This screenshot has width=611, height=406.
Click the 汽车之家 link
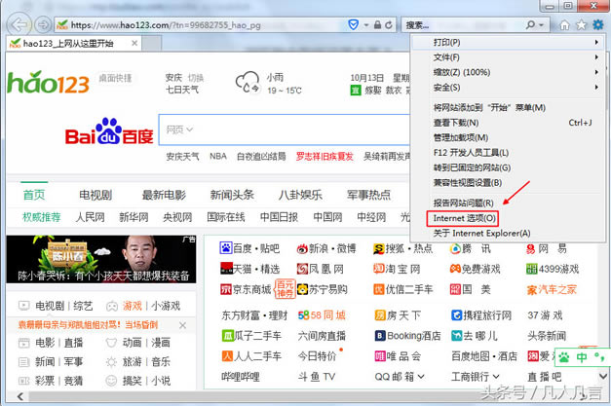(552, 289)
